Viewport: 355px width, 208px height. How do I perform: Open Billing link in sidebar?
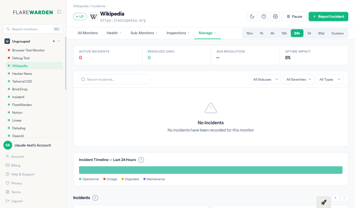click(x=16, y=165)
